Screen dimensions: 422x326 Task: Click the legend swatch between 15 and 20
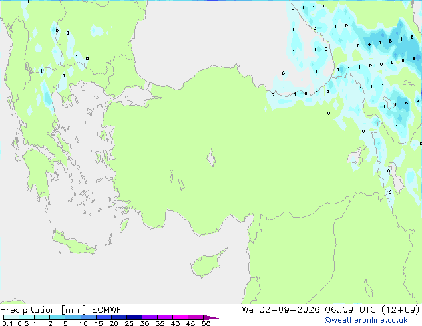click(x=104, y=317)
